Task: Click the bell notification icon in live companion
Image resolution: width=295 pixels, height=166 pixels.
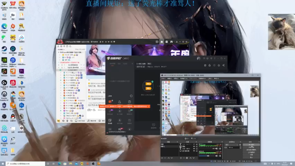Action: click(219, 65)
